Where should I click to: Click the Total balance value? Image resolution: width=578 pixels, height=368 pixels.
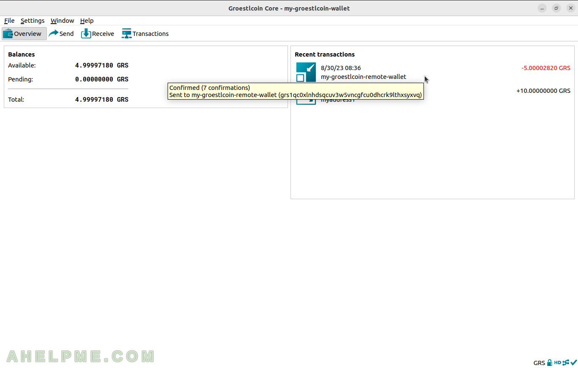pyautogui.click(x=102, y=100)
